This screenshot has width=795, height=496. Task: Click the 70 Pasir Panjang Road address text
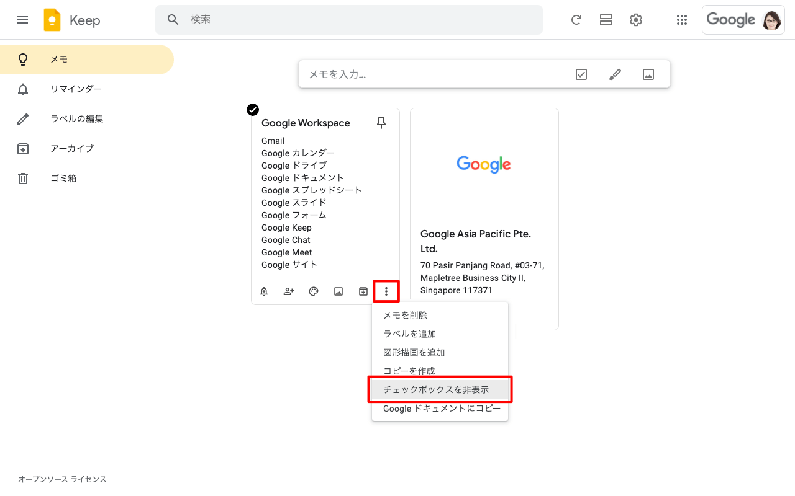(x=483, y=278)
